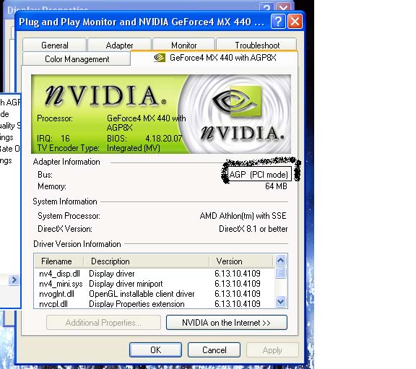This screenshot has height=369, width=416.
Task: Go to the Troubleshoot tab
Action: point(256,45)
